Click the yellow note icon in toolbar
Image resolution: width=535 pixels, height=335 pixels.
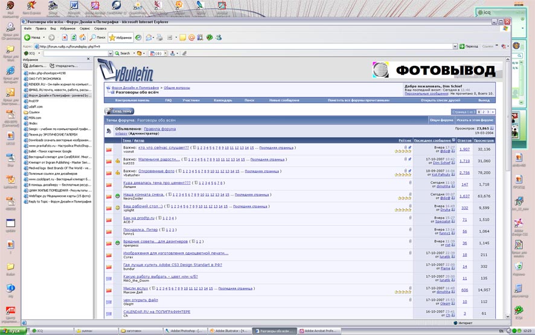pos(182,37)
